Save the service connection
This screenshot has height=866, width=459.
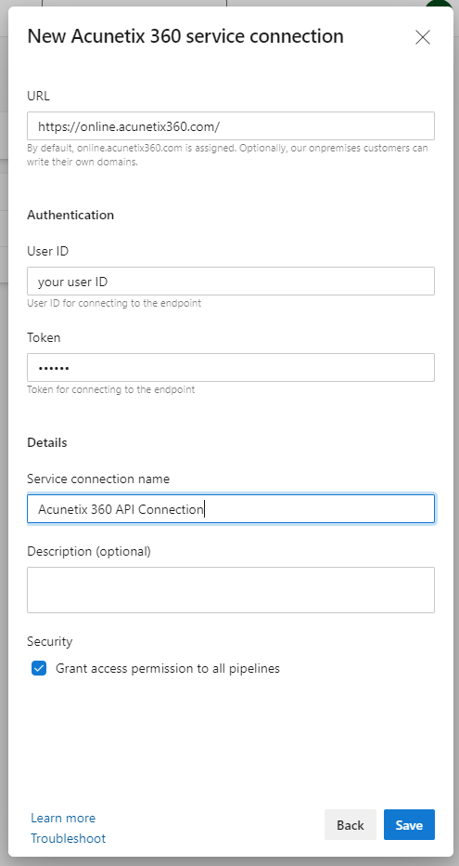410,824
